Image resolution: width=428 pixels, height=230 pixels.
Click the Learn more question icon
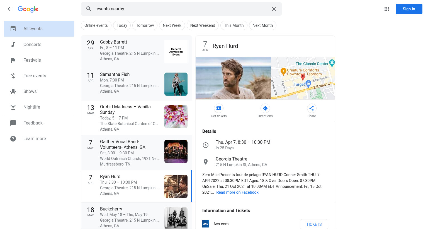(13, 139)
